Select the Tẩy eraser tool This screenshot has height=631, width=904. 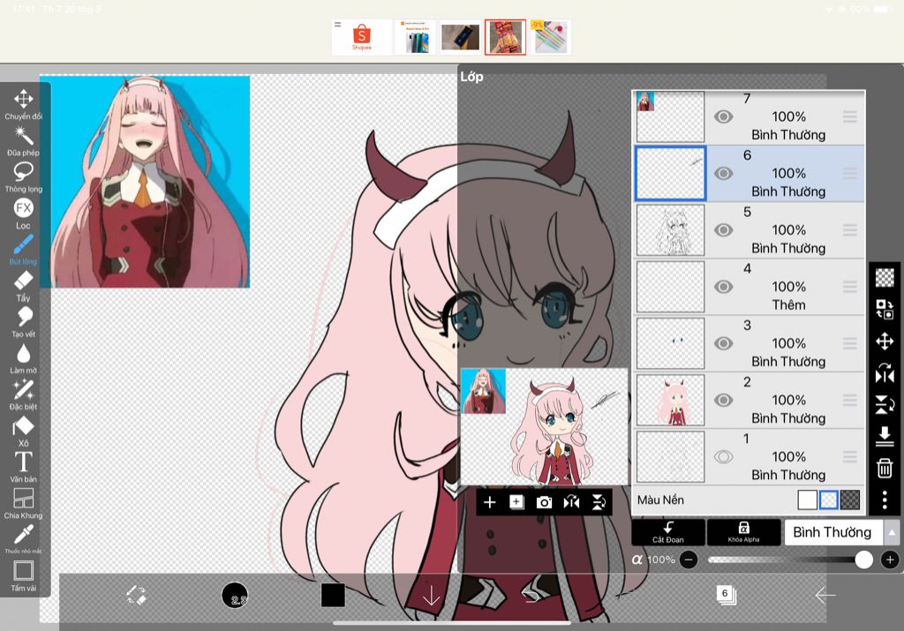23,287
